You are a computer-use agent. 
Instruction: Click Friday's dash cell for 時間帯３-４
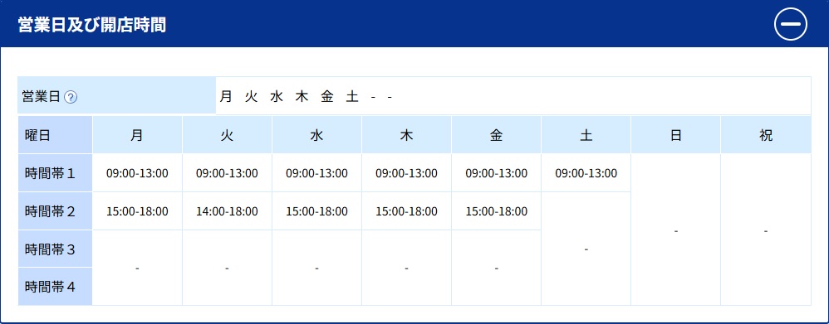(496, 268)
